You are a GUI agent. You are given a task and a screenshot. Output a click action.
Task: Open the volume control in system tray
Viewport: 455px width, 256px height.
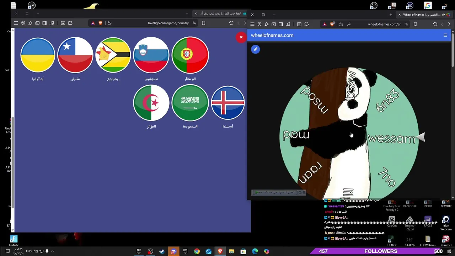click(x=36, y=251)
